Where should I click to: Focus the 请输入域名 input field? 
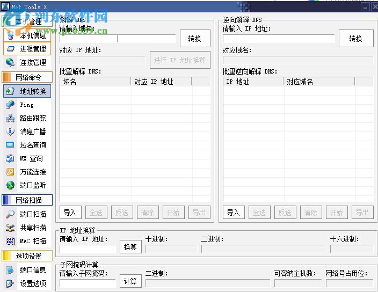tap(118, 39)
